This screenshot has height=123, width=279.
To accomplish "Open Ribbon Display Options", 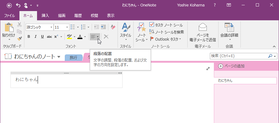I will [229, 5].
